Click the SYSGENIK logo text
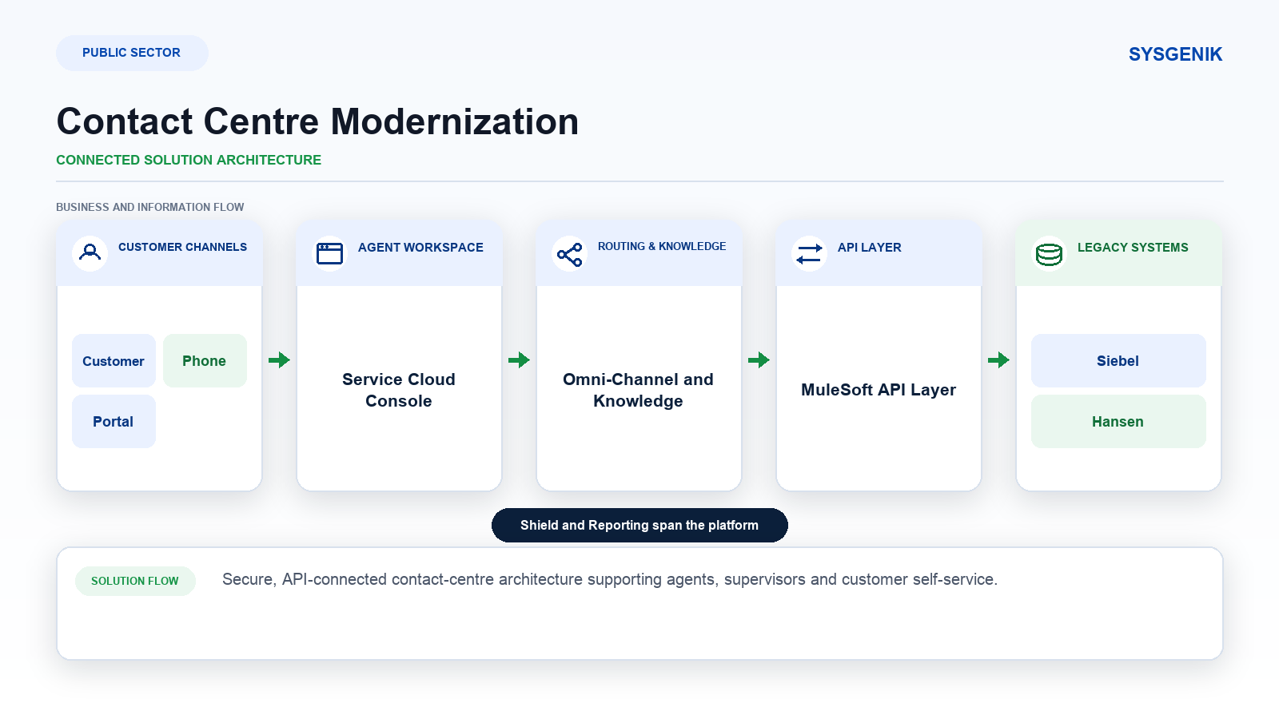Viewport: 1279px width, 719px height. (x=1176, y=54)
